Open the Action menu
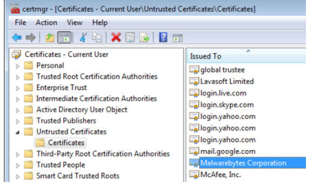 click(46, 23)
